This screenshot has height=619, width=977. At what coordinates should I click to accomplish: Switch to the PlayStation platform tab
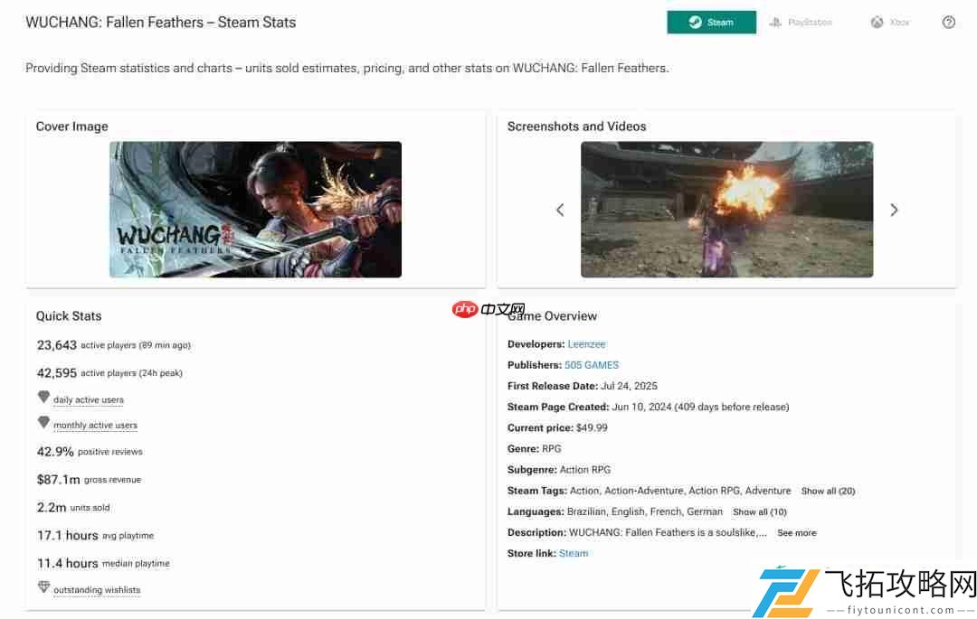click(801, 23)
